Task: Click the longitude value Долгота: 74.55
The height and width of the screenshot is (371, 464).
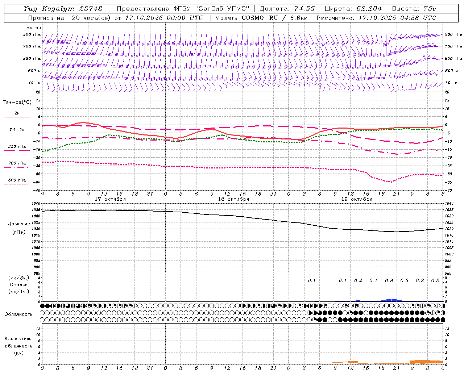Action: 287,9
